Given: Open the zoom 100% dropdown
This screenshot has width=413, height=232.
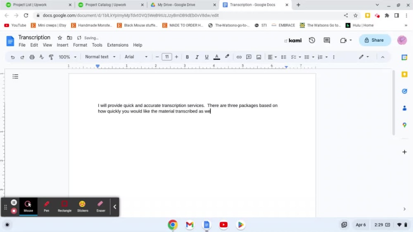Looking at the screenshot, I should point(67,57).
